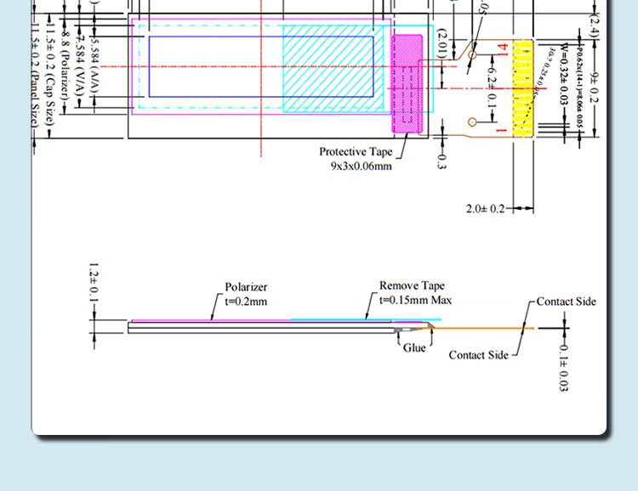Click the yellow connector pin block
Screen dimensions: 638x491
point(521,87)
